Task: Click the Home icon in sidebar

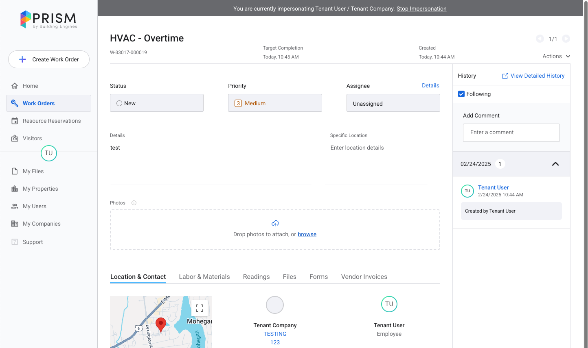Action: click(x=15, y=86)
